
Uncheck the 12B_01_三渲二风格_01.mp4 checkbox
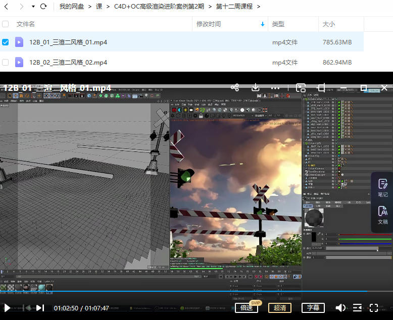(6, 42)
